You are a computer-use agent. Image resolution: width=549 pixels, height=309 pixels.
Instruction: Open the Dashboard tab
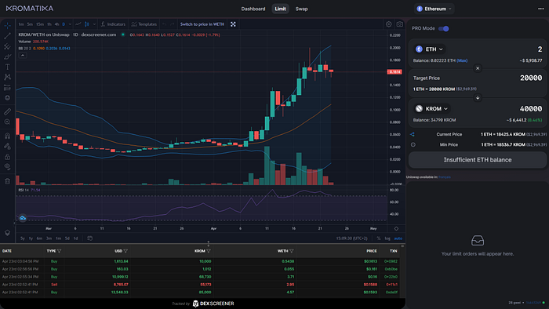coord(253,9)
